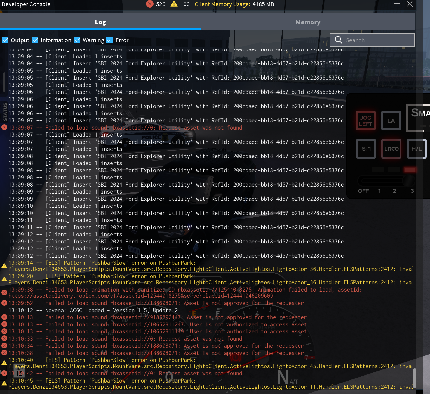This screenshot has height=394, width=430.
Task: Switch to the Memory tab
Action: click(308, 22)
